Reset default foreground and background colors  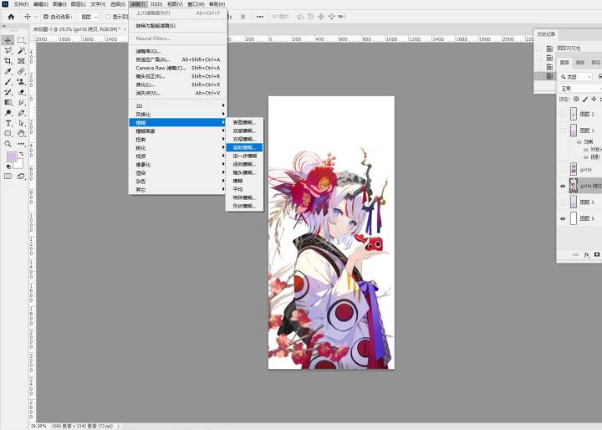coord(8,166)
